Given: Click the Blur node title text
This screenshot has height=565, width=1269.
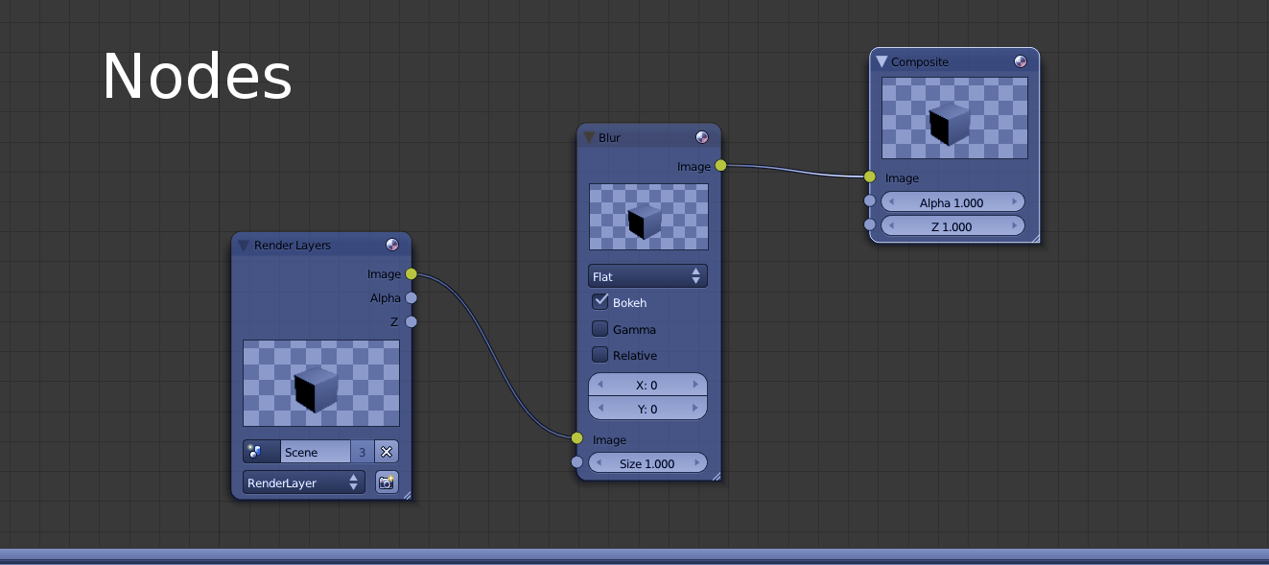Looking at the screenshot, I should [x=609, y=137].
